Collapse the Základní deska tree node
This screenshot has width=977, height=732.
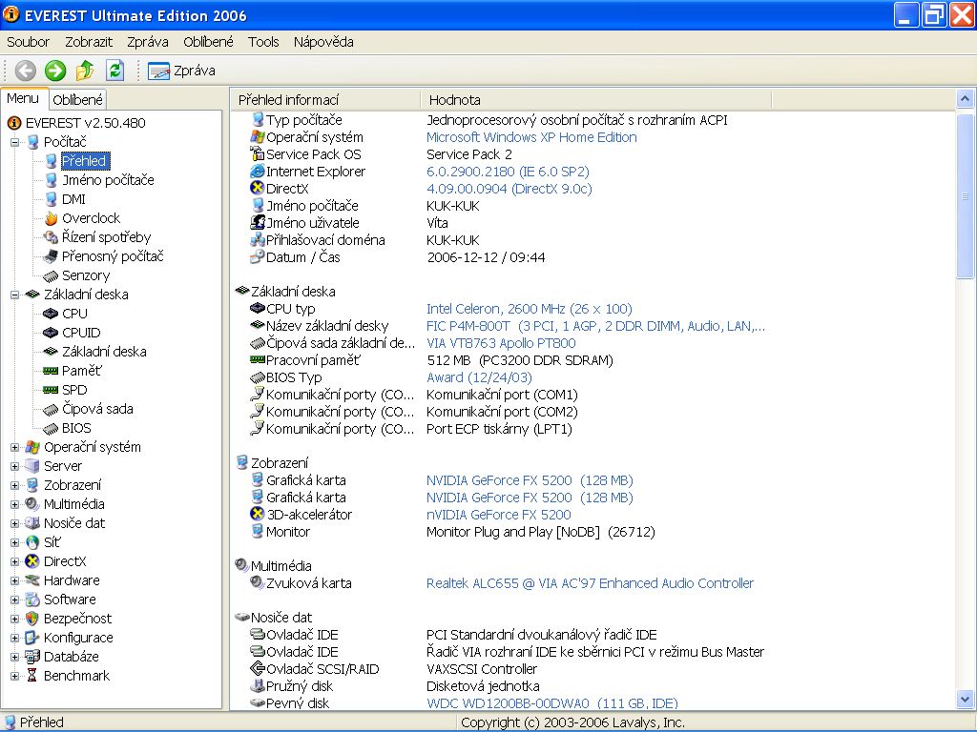(15, 295)
